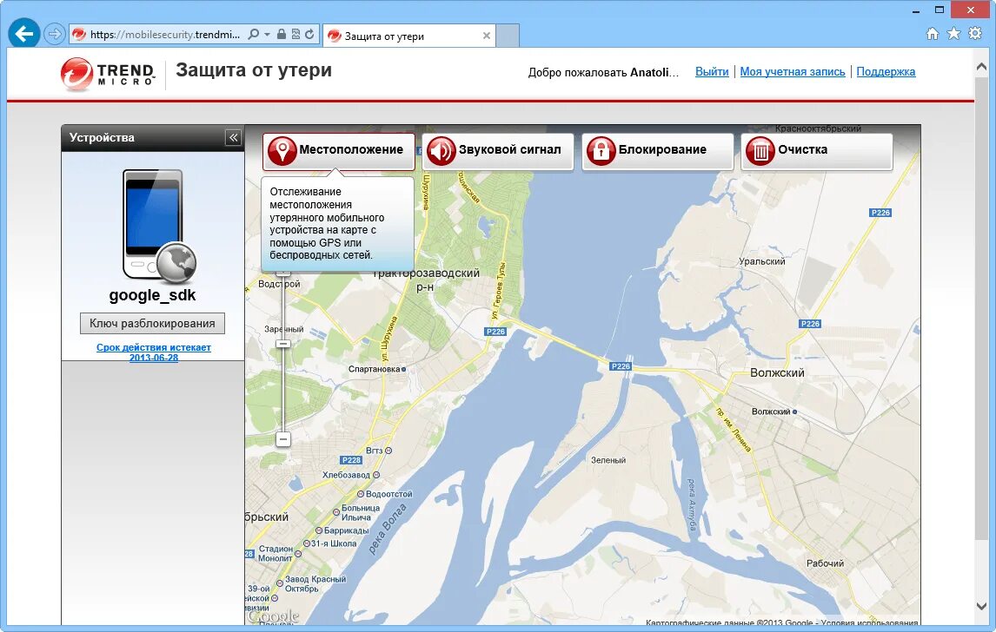Go back with browser back arrow
Image resolution: width=996 pixels, height=632 pixels.
point(24,34)
